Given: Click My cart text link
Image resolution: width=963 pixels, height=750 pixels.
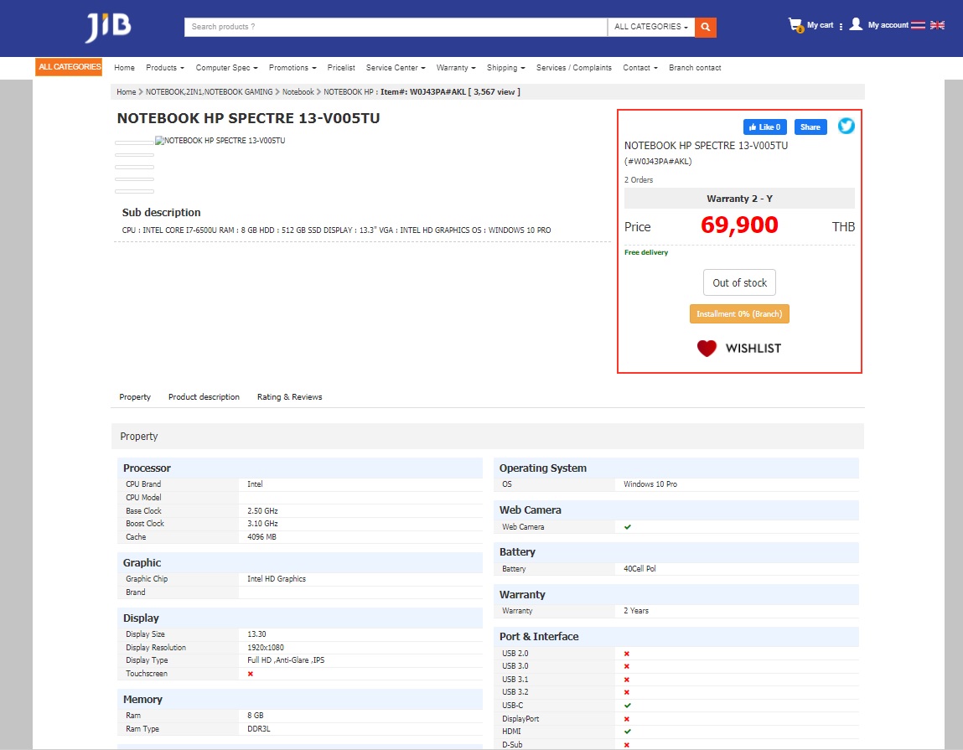Looking at the screenshot, I should (x=820, y=25).
